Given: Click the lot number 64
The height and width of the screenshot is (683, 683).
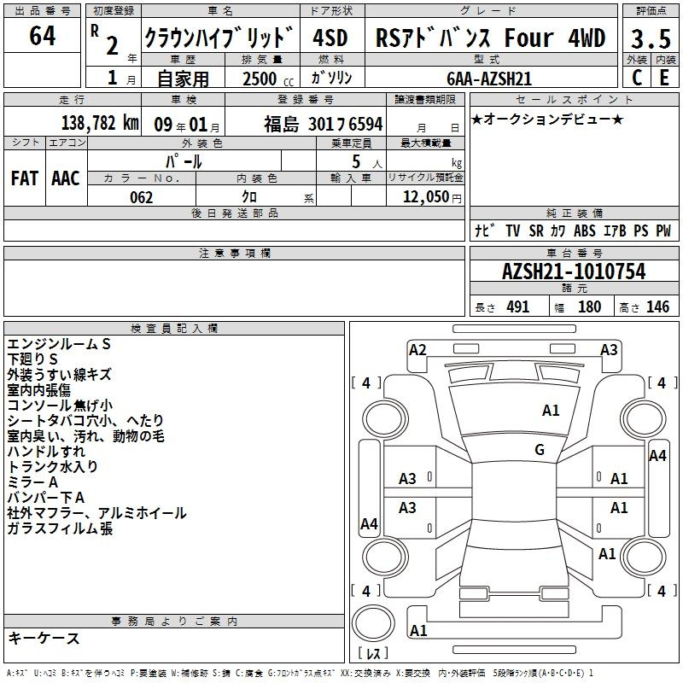Looking at the screenshot, I should tap(43, 38).
